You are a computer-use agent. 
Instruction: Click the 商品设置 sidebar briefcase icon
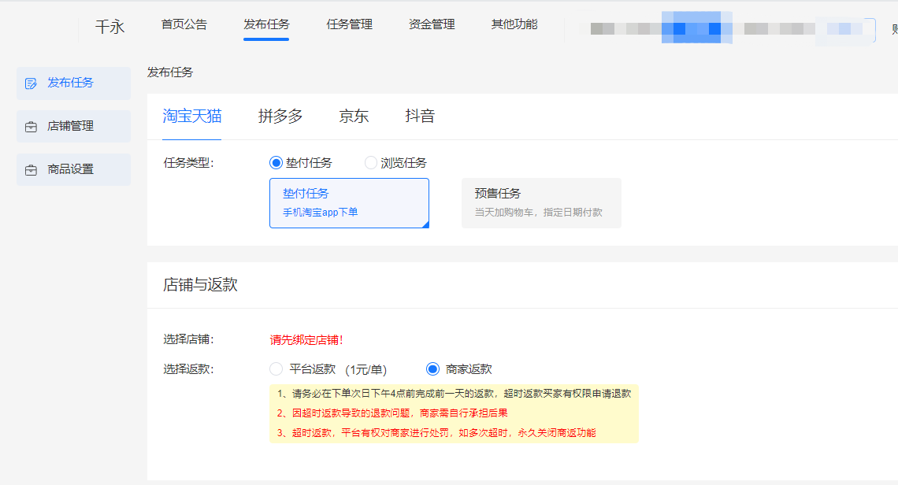click(x=31, y=170)
